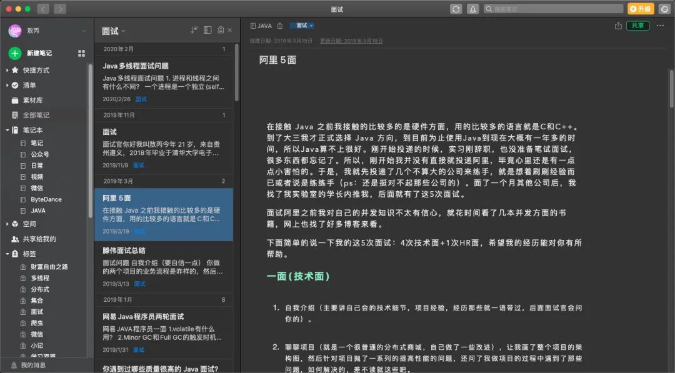Click the gear icon next to the upgrade button
This screenshot has height=373, width=675.
tap(664, 9)
